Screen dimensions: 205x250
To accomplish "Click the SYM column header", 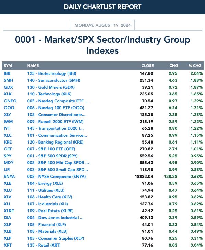I will pyautogui.click(x=8, y=66).
